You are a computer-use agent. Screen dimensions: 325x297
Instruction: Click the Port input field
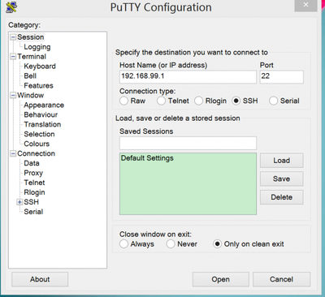(x=282, y=77)
